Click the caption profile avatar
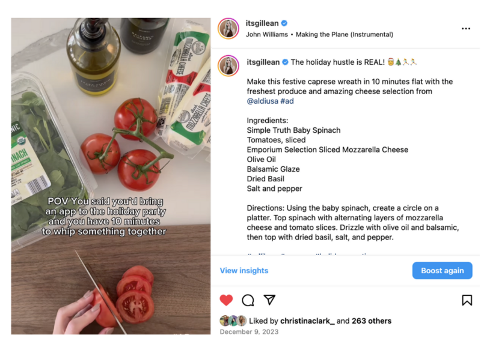The height and width of the screenshot is (344, 481). 228,67
